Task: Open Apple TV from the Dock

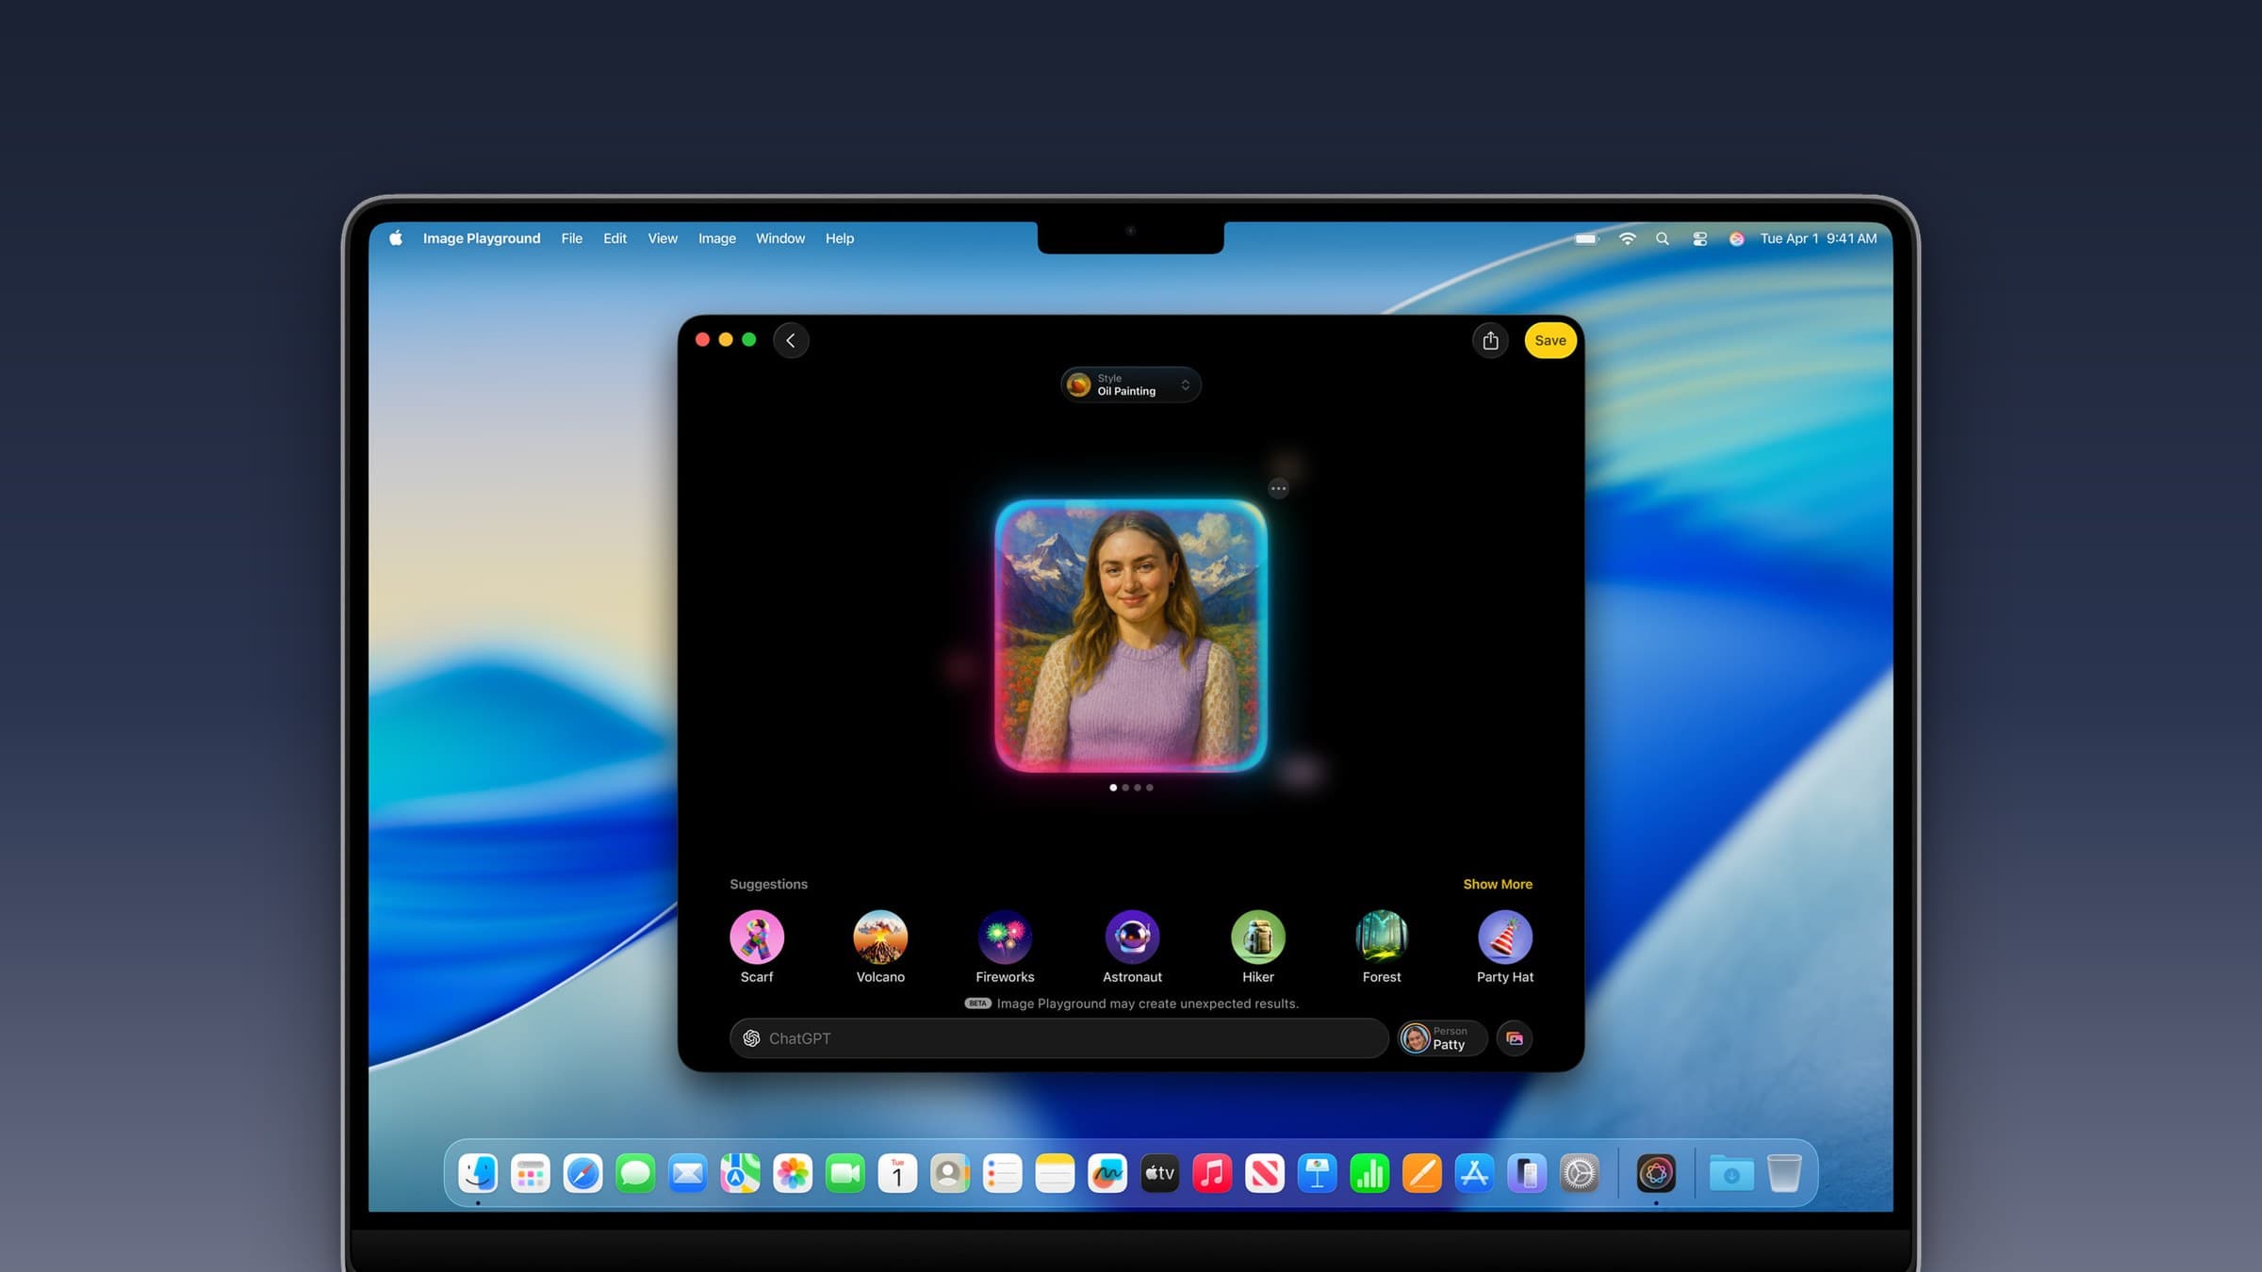Action: tap(1159, 1173)
